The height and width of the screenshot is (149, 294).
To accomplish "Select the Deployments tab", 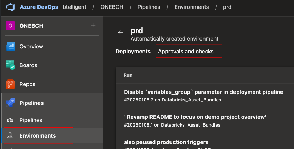I will pos(133,52).
